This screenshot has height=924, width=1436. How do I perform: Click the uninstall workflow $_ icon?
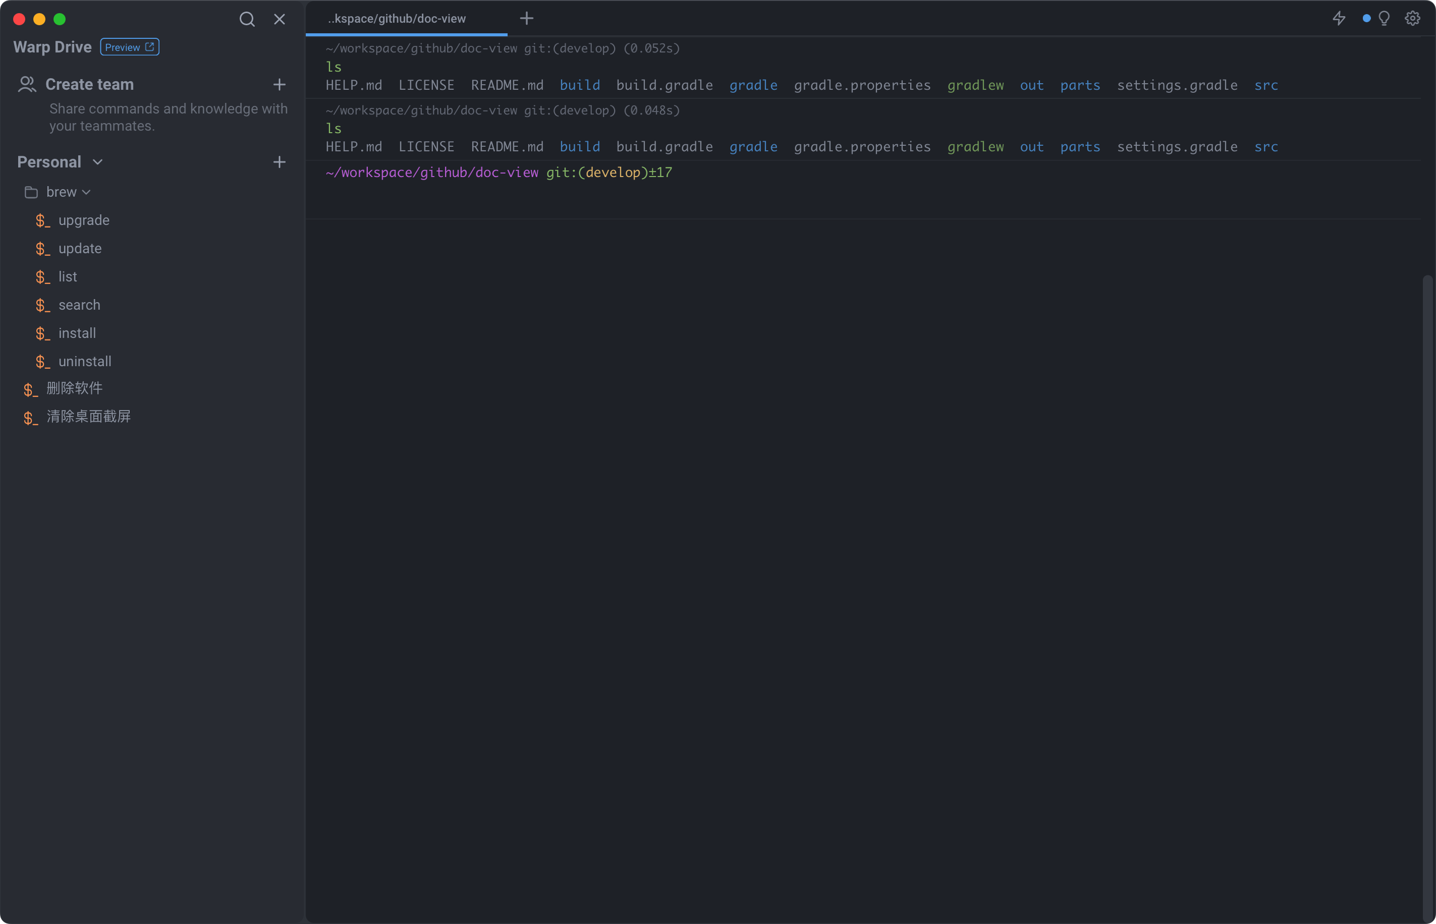42,362
